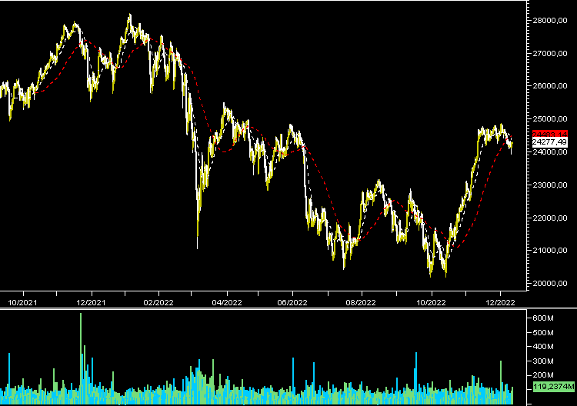Image resolution: width=577 pixels, height=406 pixels.
Task: Click the 10/2022 date label
Action: coord(431,303)
